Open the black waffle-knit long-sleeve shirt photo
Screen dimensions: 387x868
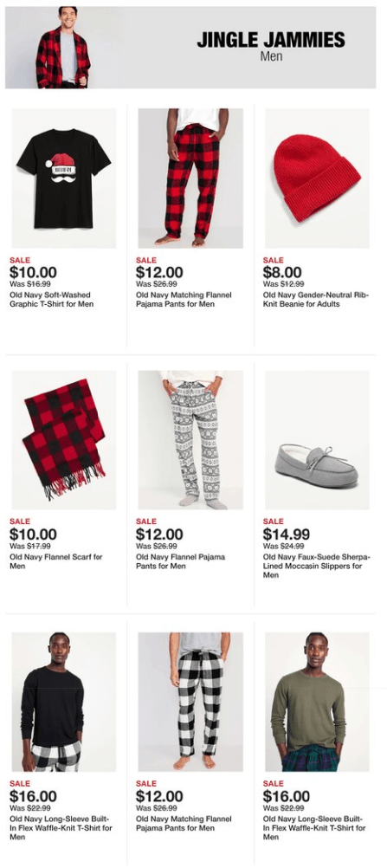click(64, 702)
